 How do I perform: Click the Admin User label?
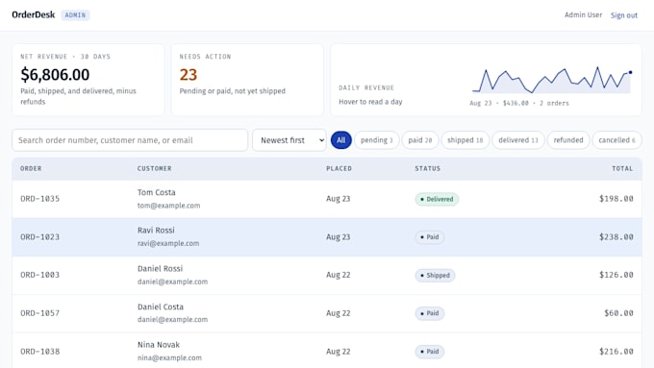tap(583, 15)
